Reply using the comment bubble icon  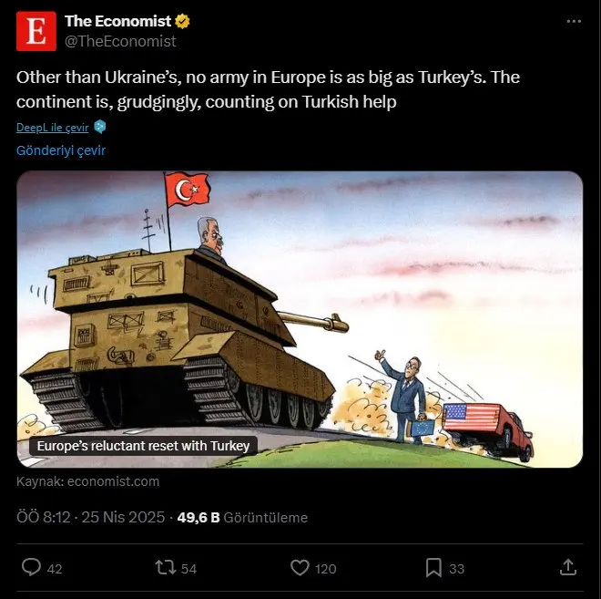(x=31, y=567)
